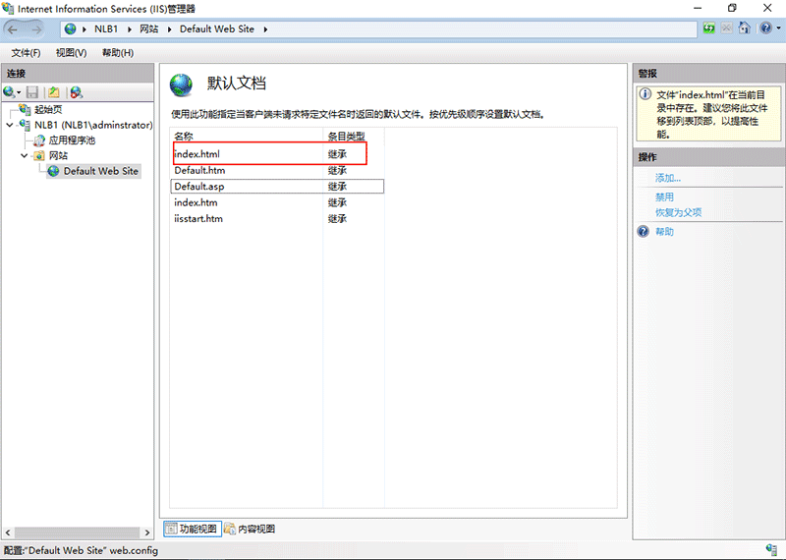Click the 帮助 question-mark icon in Actions pane

(644, 231)
